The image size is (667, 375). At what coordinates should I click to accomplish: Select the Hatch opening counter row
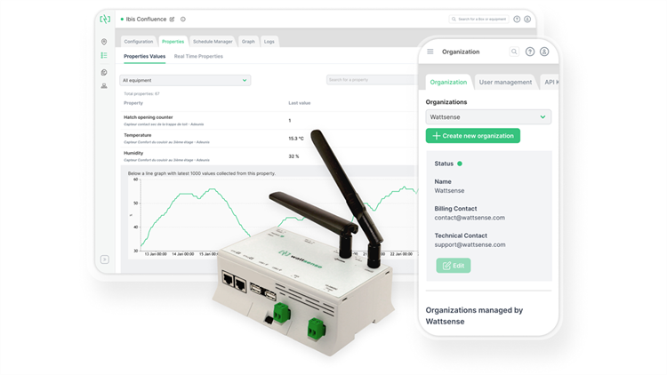(x=268, y=120)
